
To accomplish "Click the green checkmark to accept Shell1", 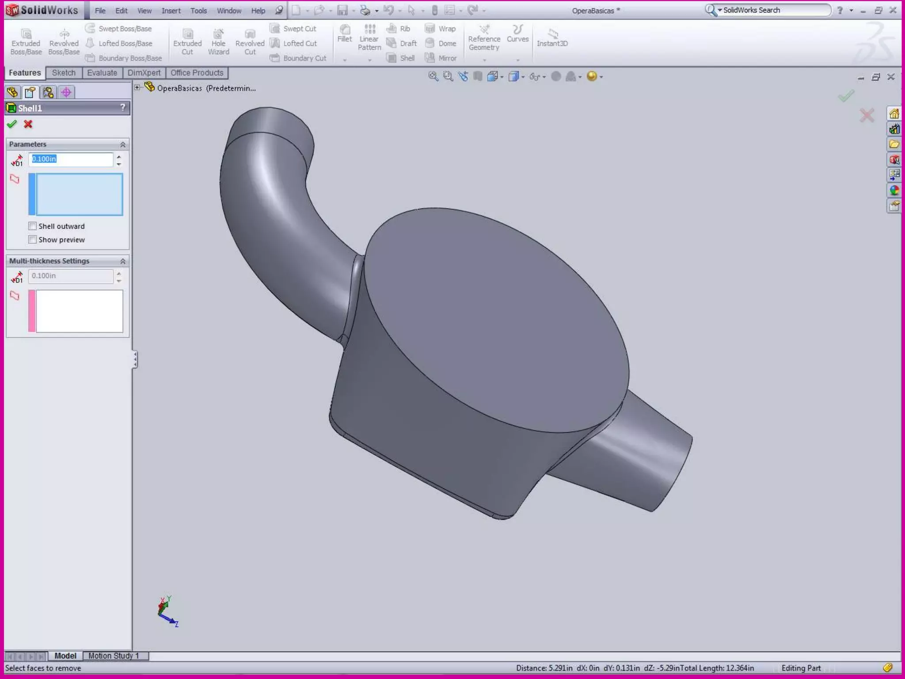I will 12,124.
